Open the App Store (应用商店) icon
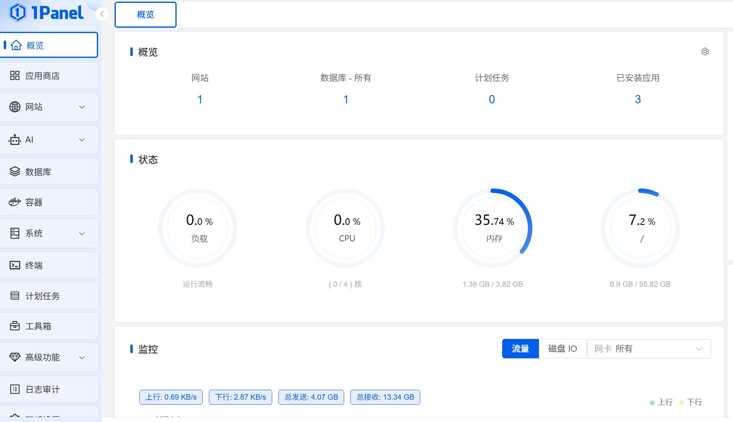733x422 pixels. point(15,76)
